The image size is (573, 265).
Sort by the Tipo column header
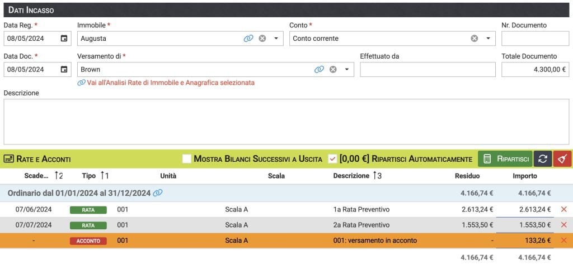click(x=89, y=176)
